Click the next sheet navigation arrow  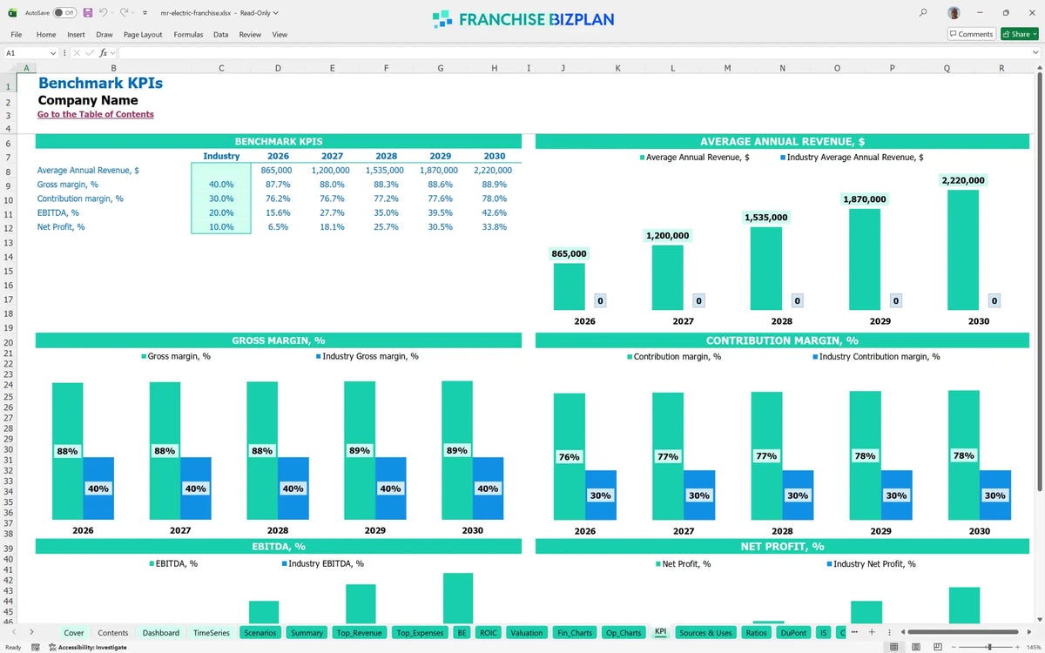pyautogui.click(x=31, y=632)
